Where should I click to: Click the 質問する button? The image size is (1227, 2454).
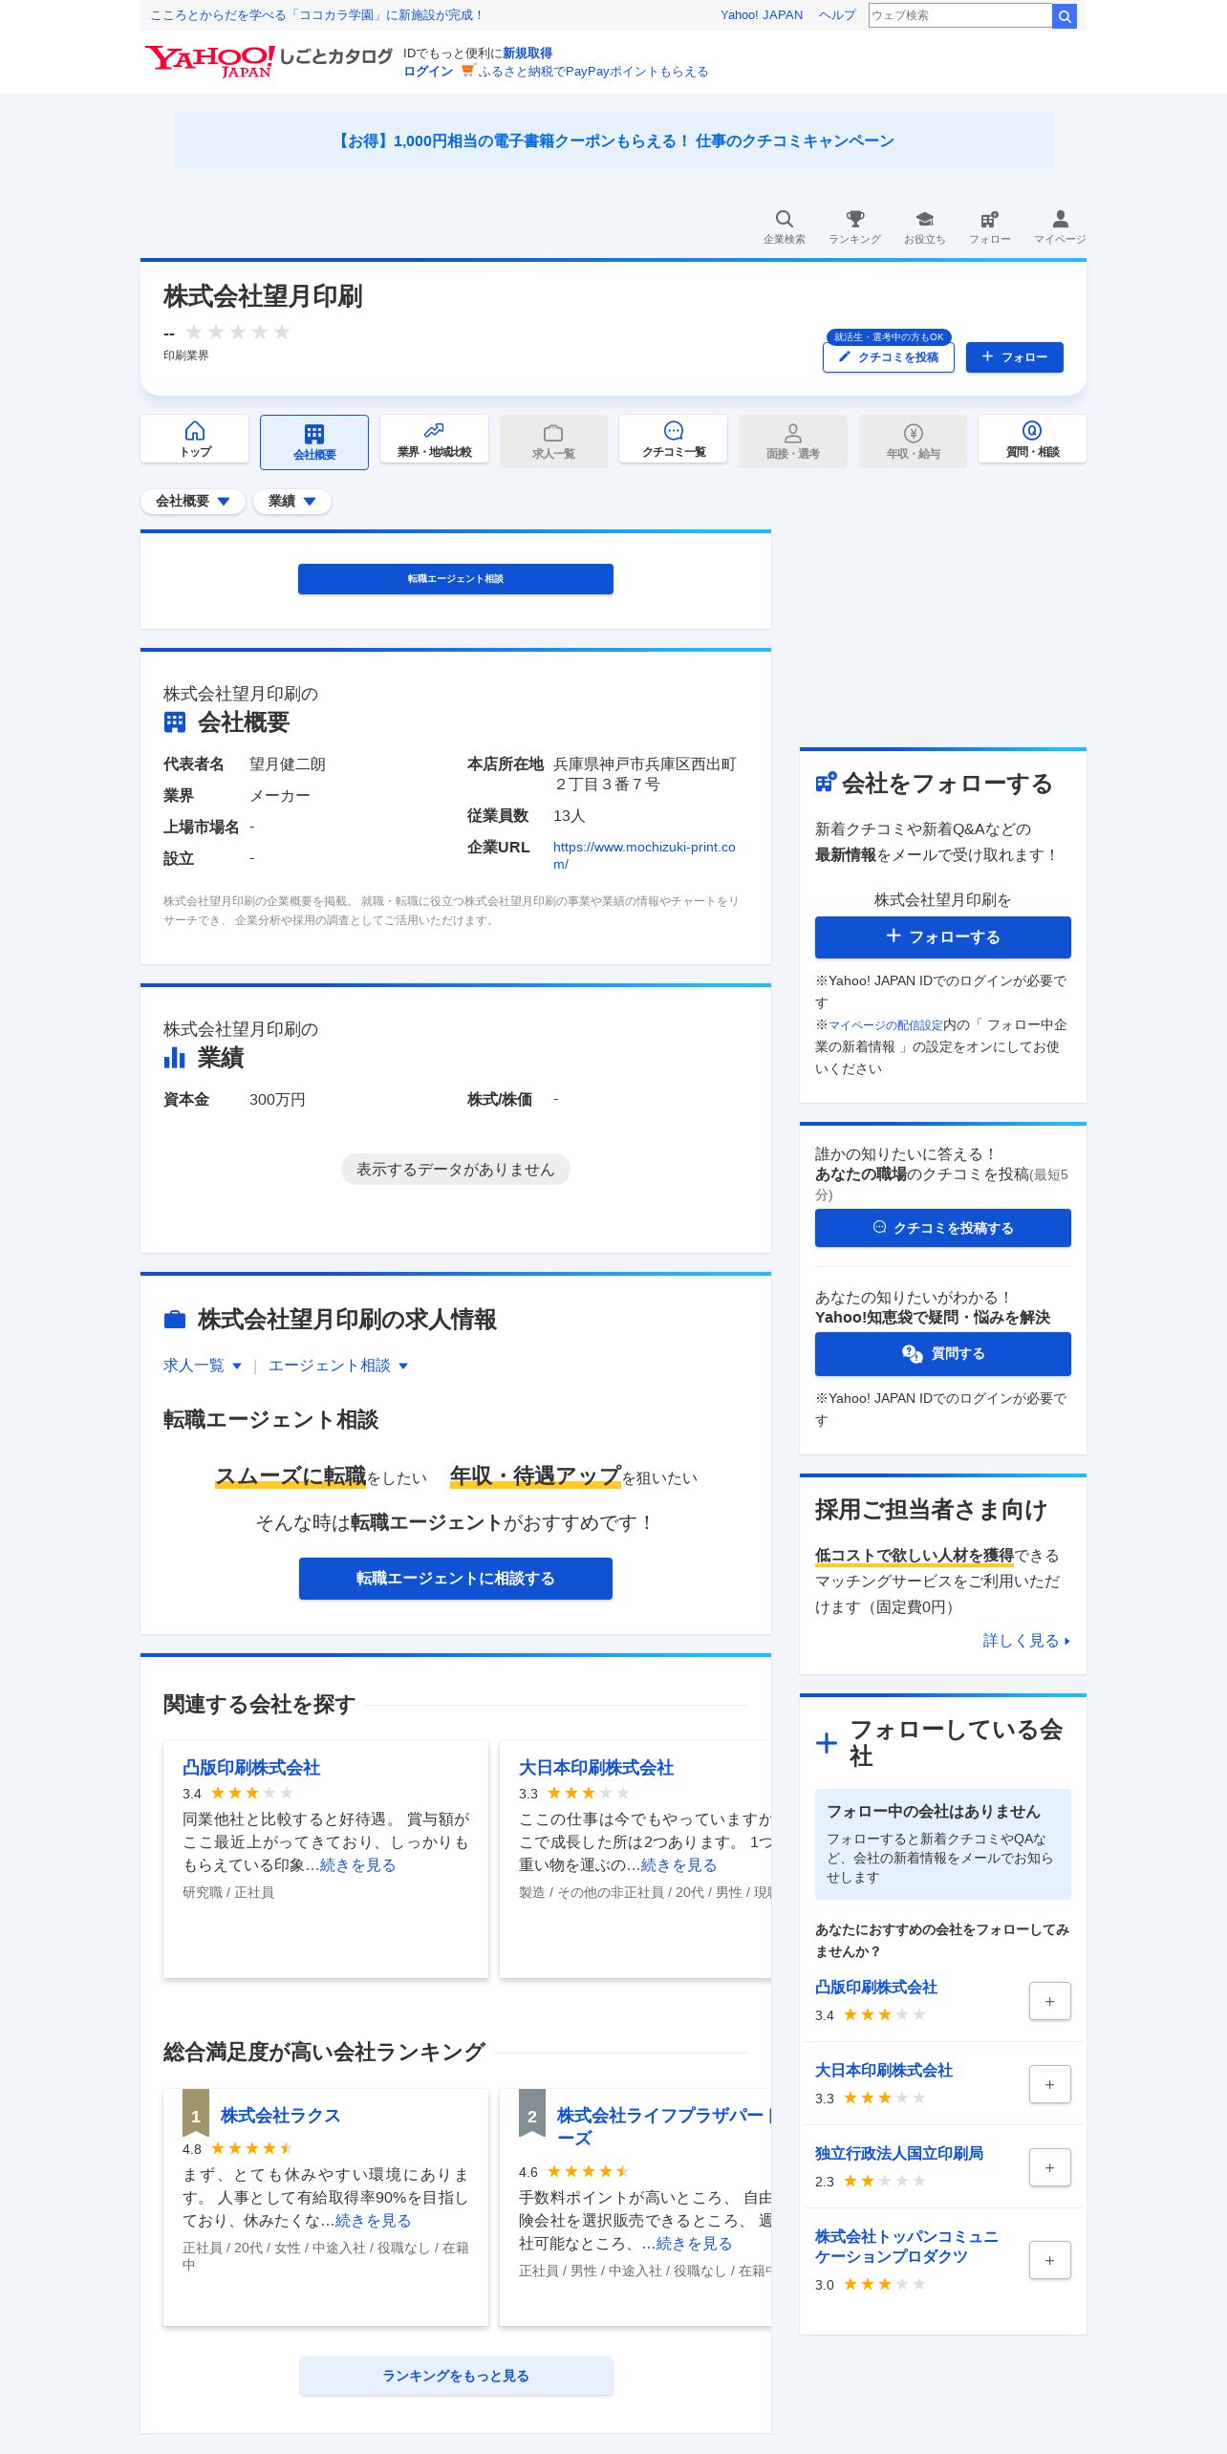(943, 1353)
